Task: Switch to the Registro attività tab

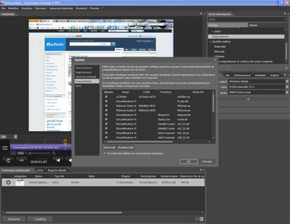Action: click(57, 170)
